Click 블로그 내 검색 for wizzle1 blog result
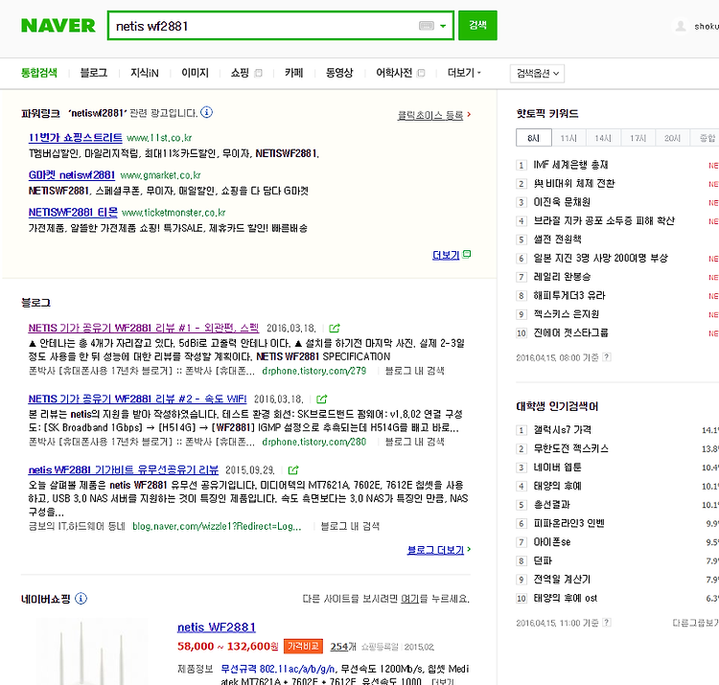 pos(350,526)
